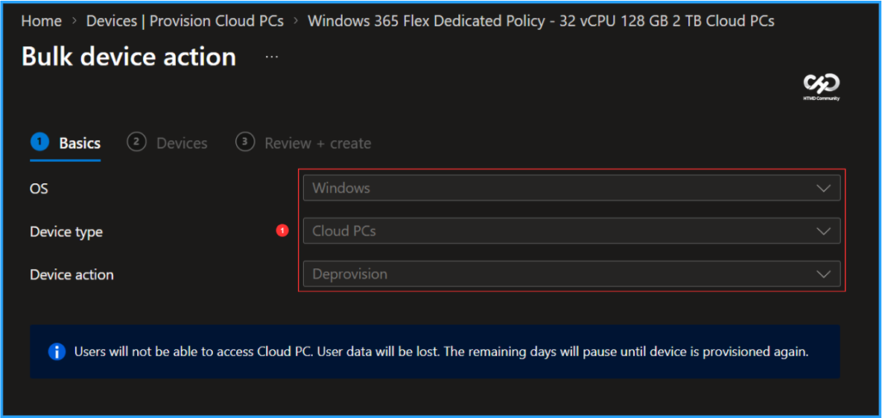Go to Home breadcrumb link
This screenshot has width=882, height=418.
click(x=41, y=22)
